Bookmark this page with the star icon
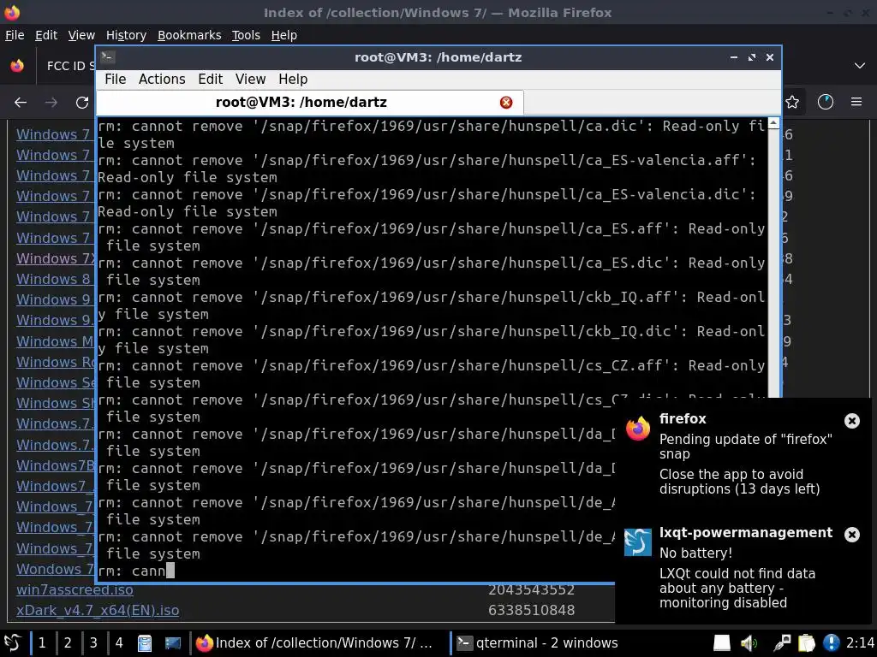This screenshot has width=877, height=657. tap(792, 103)
